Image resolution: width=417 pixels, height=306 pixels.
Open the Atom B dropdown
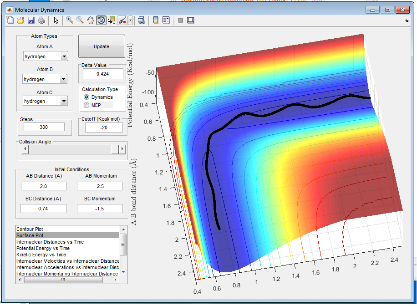[64, 79]
